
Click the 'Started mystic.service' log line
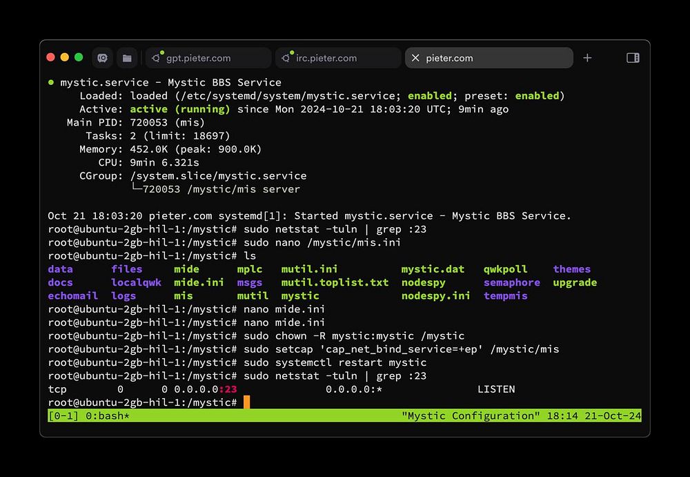(309, 216)
